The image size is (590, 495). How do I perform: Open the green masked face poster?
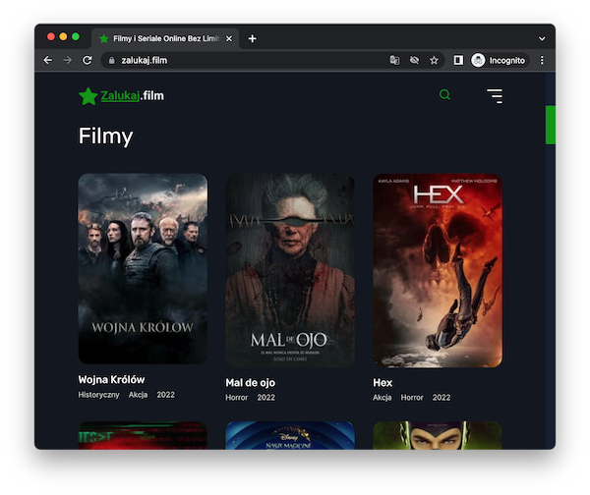(438, 435)
